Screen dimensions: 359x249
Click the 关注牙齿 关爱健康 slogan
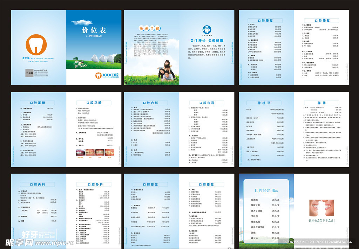(x=207, y=41)
